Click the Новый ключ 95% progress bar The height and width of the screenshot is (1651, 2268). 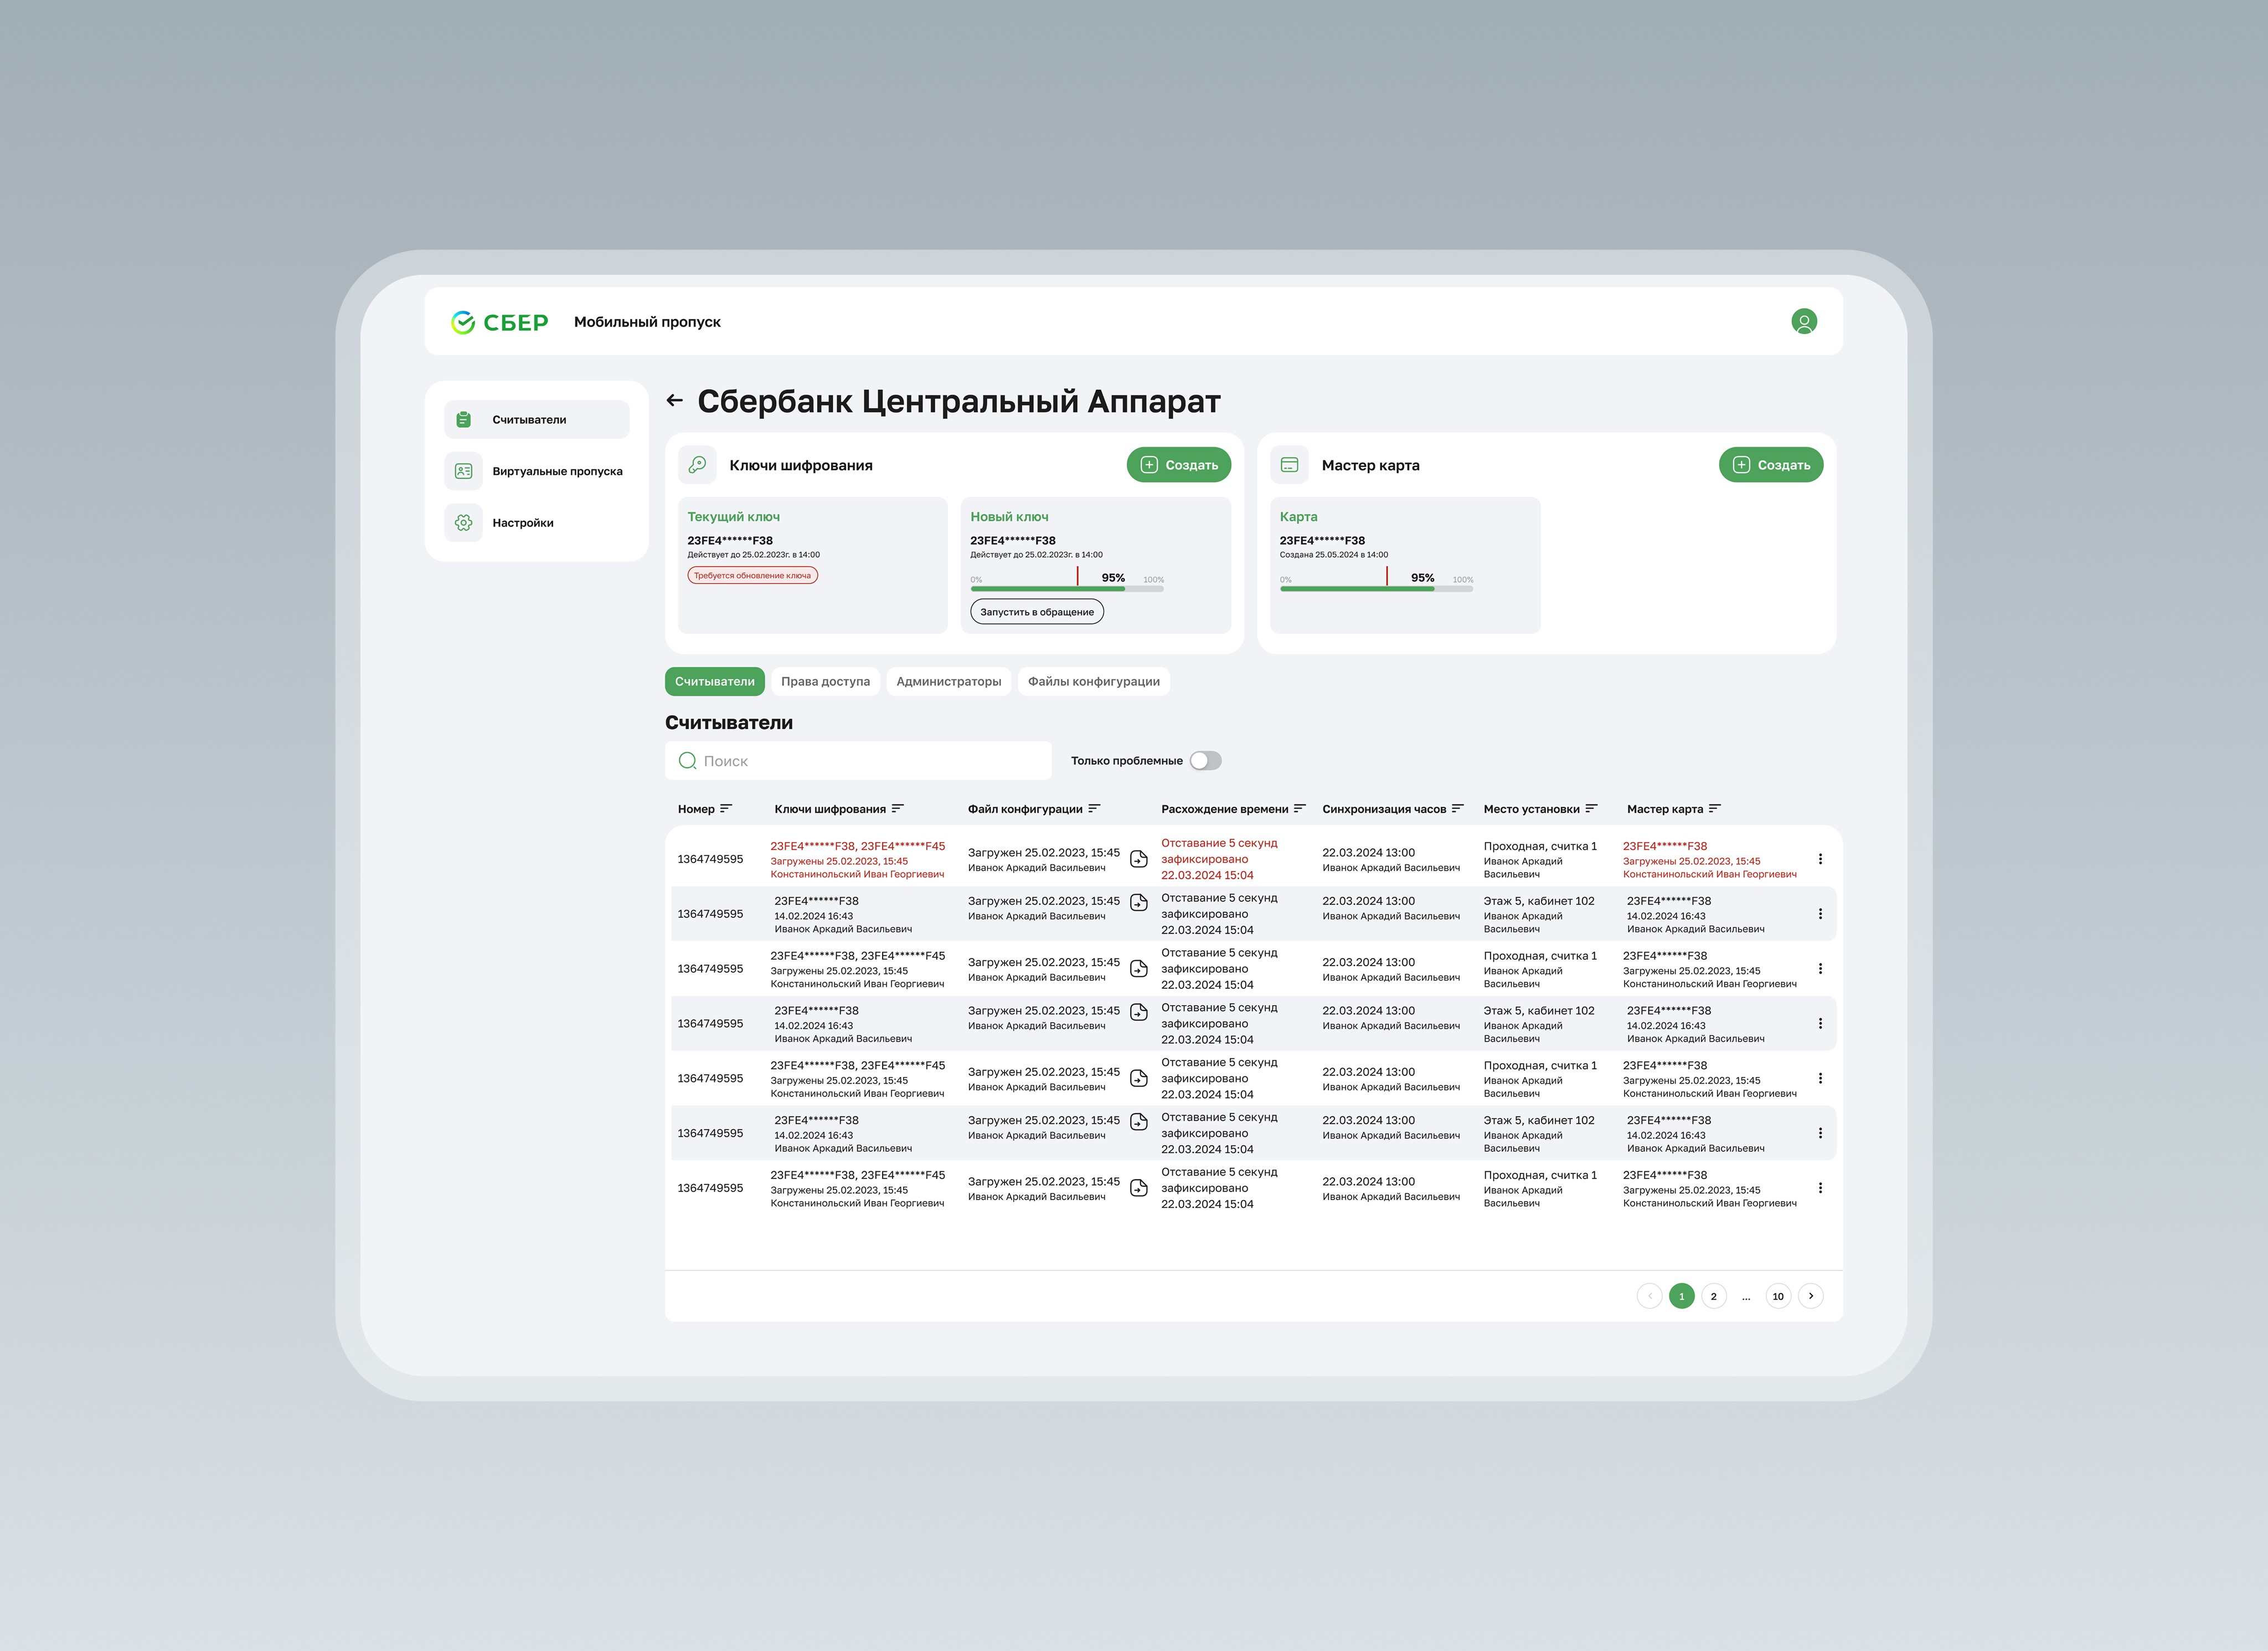point(1067,588)
